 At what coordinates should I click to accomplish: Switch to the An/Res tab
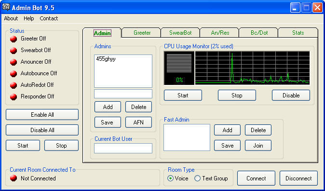click(220, 33)
